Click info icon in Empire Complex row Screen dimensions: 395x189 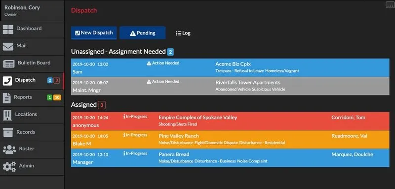124,117
